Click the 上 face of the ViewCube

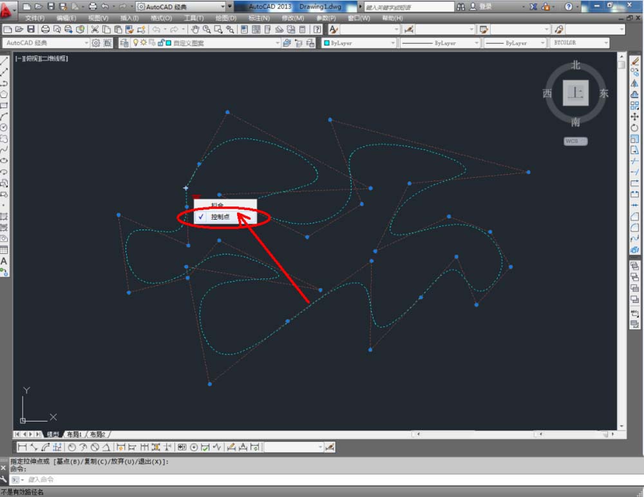pos(575,93)
